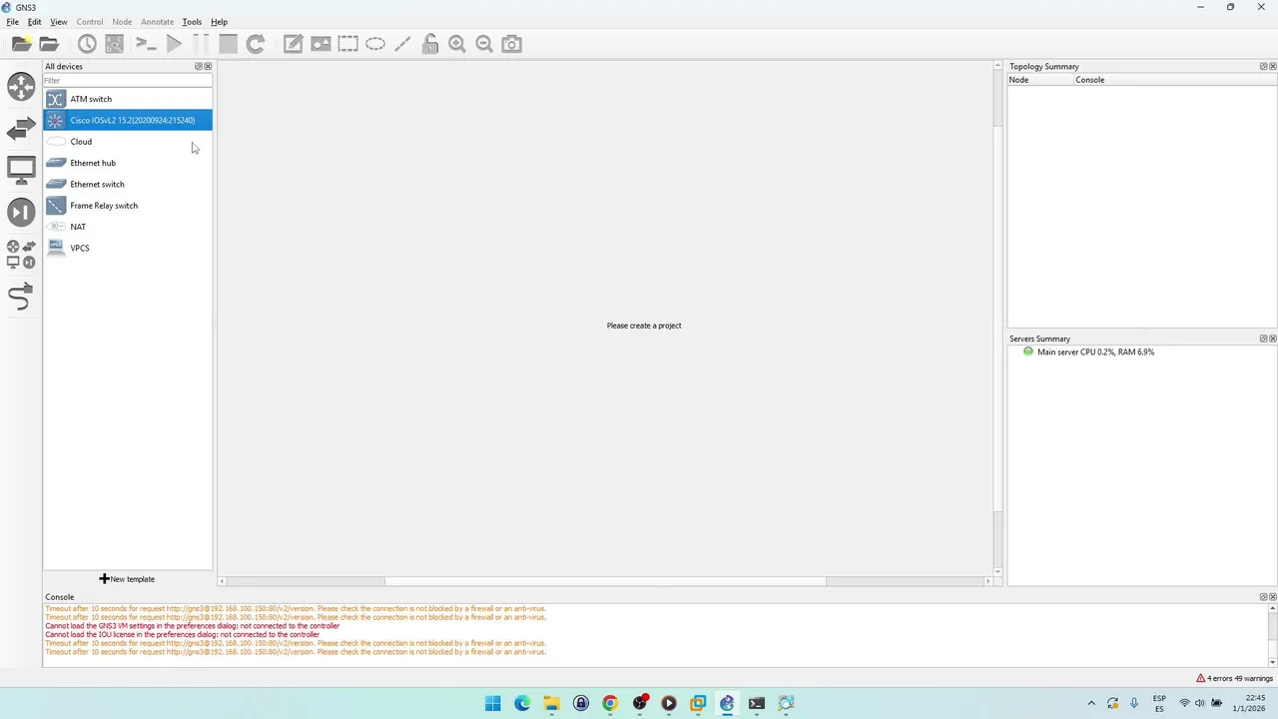Screen dimensions: 1278x719
Task: Select Ethernet switch in the device list
Action: click(128, 184)
